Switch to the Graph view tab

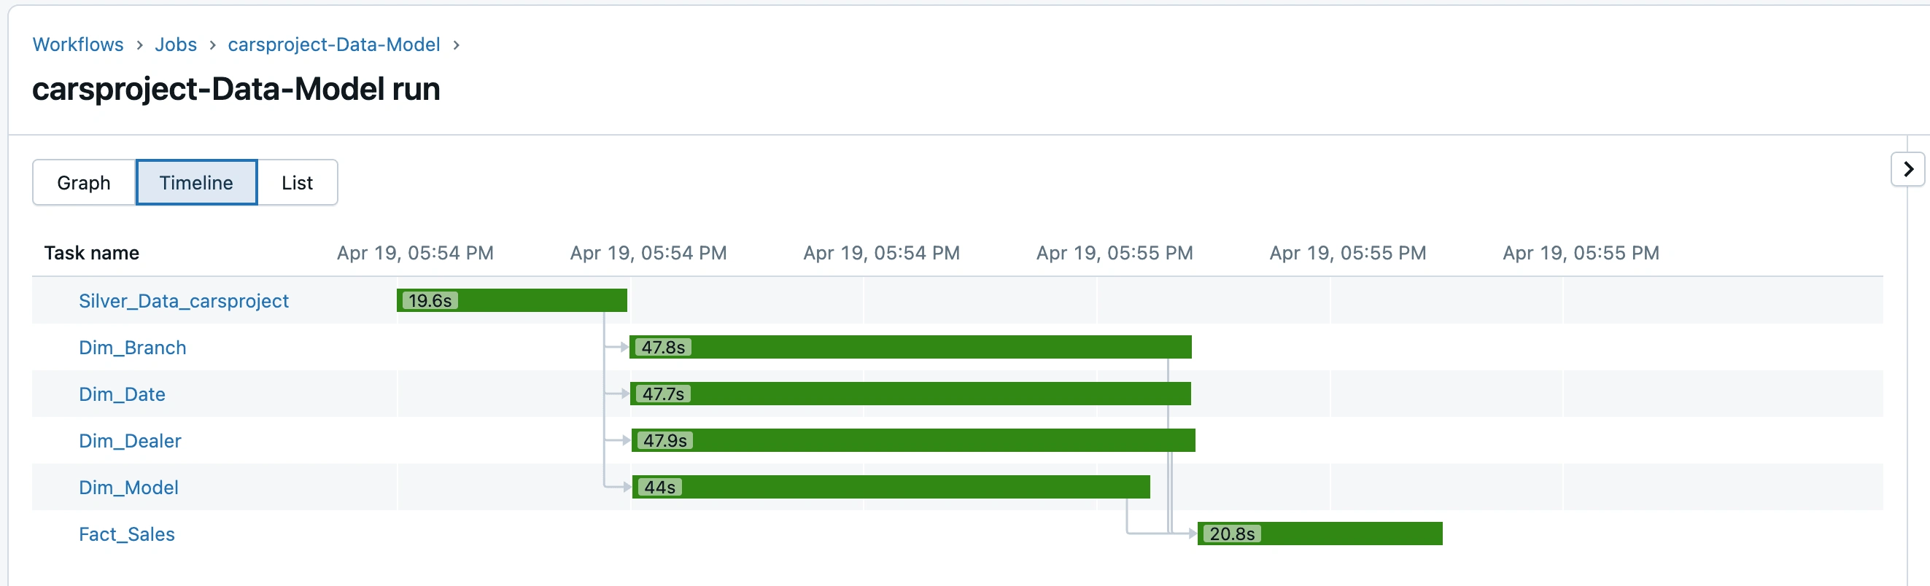(x=84, y=183)
